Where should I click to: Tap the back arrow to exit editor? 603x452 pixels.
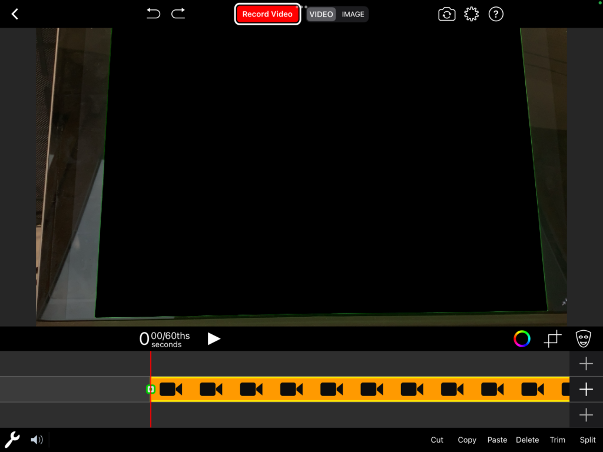15,14
